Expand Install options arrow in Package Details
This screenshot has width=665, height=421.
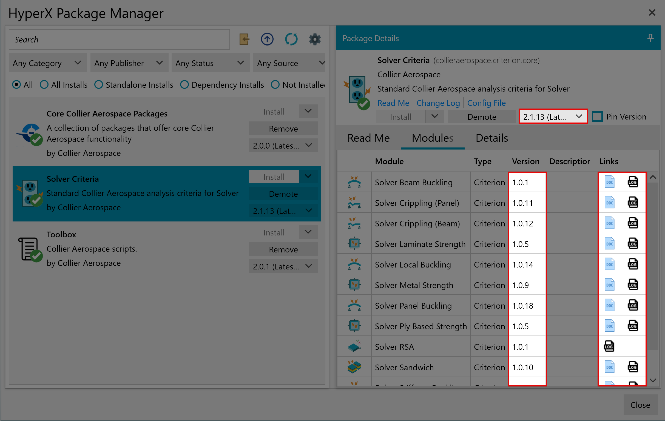pos(435,117)
